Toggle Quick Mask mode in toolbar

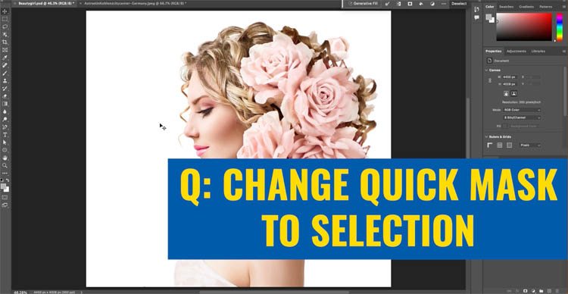pyautogui.click(x=5, y=197)
